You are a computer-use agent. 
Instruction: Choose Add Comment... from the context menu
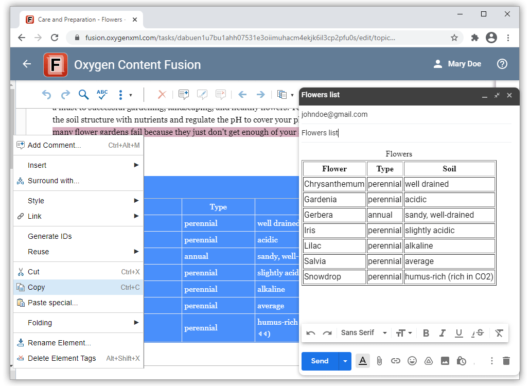[78, 145]
